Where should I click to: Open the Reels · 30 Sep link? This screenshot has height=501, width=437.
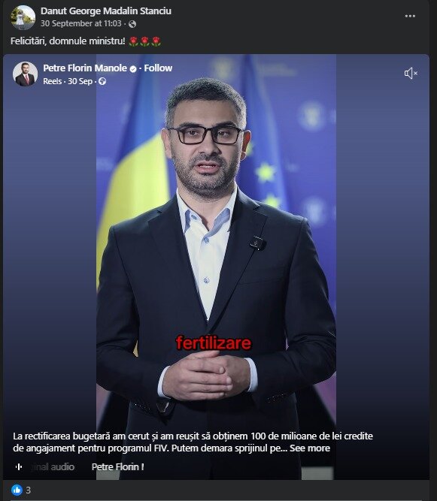click(x=68, y=81)
